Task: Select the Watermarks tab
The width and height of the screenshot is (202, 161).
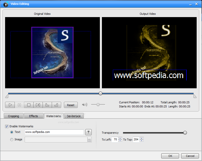Action: 53,116
